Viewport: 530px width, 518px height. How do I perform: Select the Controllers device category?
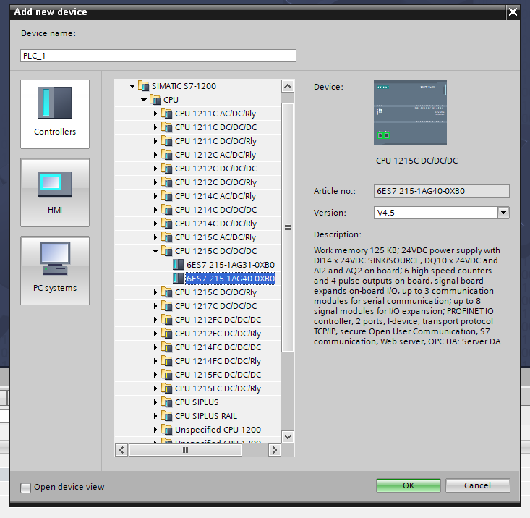point(55,114)
